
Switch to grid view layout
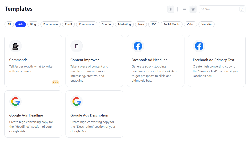tap(193, 9)
